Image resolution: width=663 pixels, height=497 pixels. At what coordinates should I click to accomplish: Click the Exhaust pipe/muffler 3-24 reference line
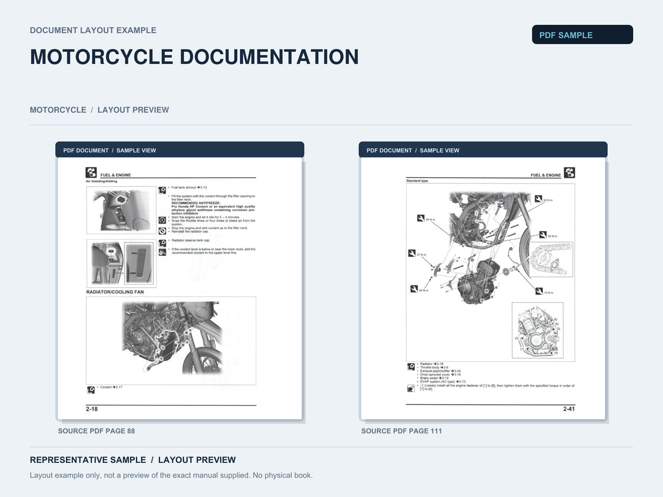click(x=440, y=371)
